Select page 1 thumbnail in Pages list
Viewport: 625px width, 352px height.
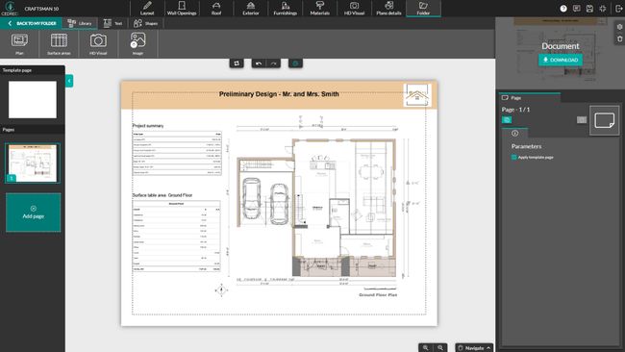33,163
